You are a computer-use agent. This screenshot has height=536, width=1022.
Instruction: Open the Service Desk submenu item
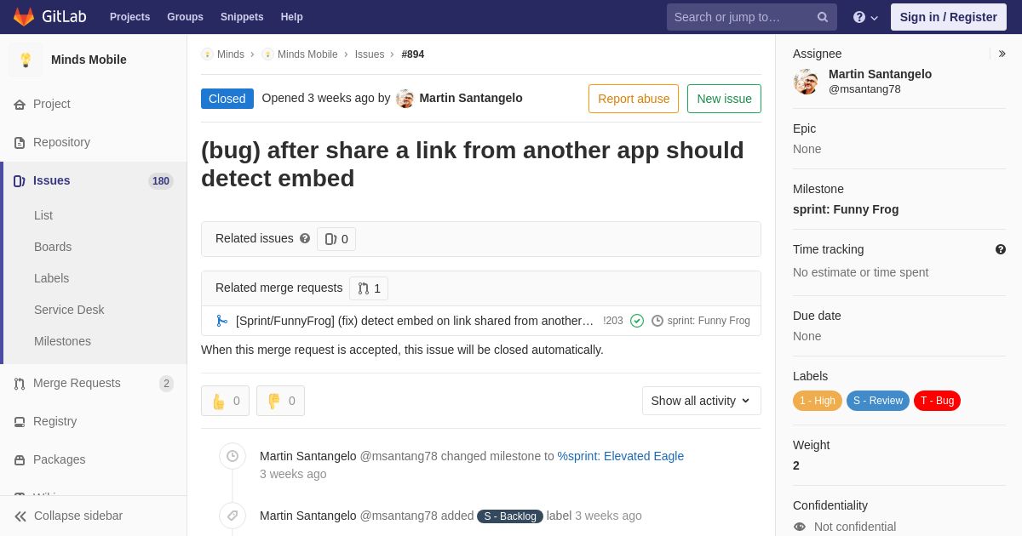[x=69, y=310]
